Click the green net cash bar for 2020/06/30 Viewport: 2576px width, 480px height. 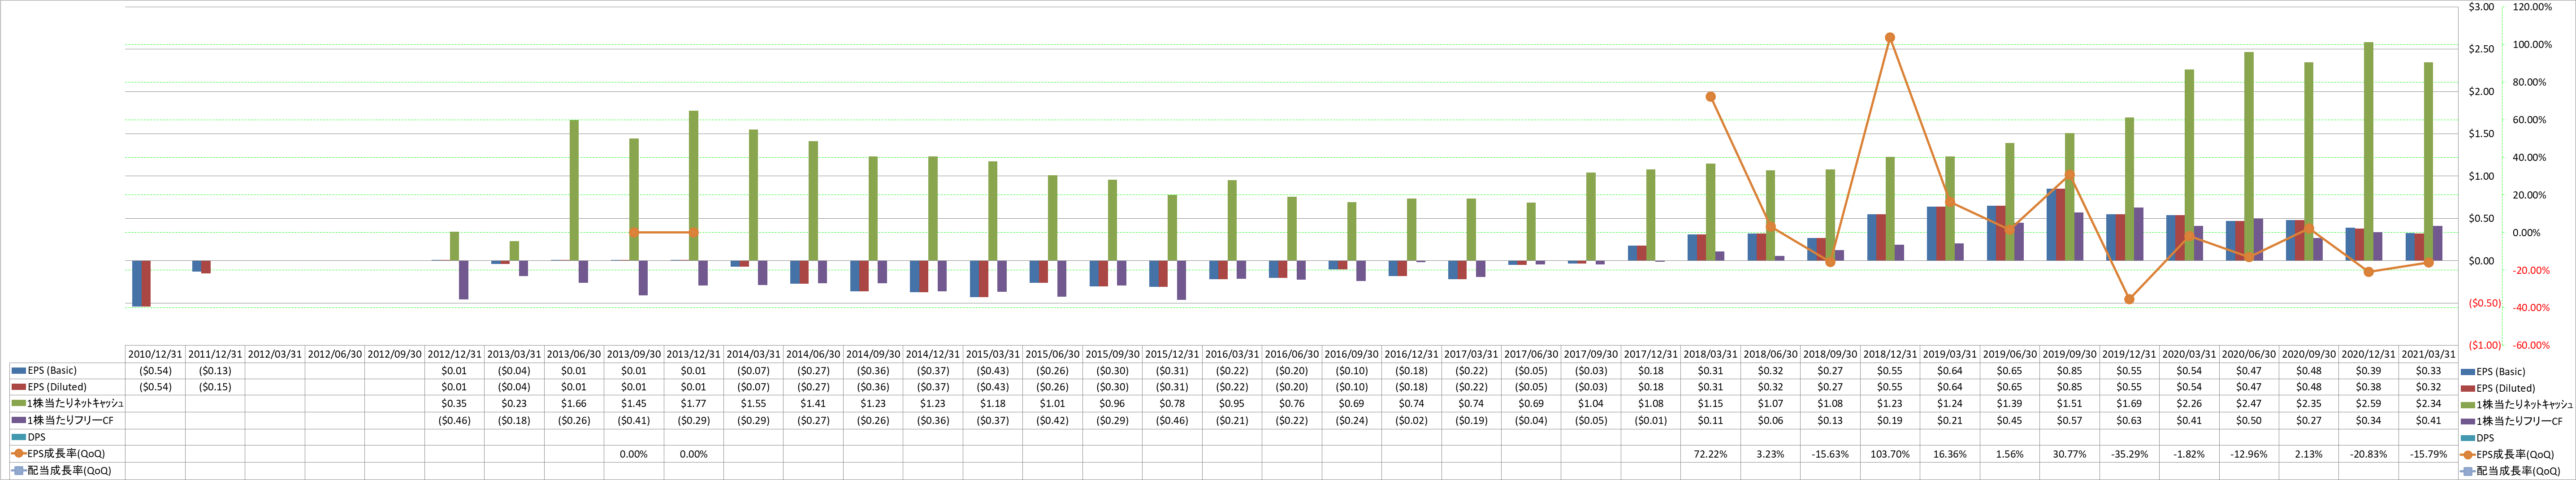point(2249,156)
